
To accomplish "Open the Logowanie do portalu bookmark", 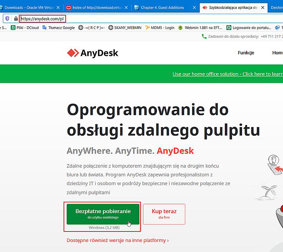I will (249, 27).
